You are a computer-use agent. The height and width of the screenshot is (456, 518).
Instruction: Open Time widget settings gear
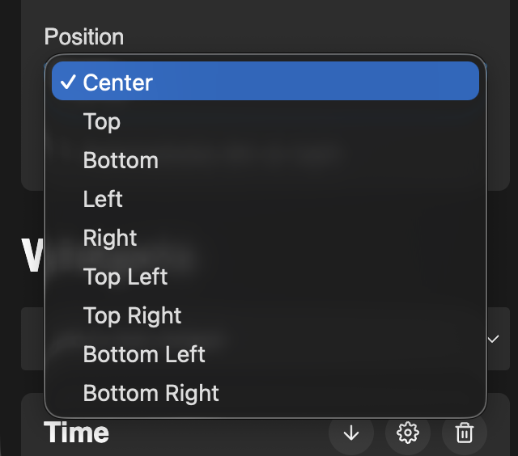pos(407,434)
